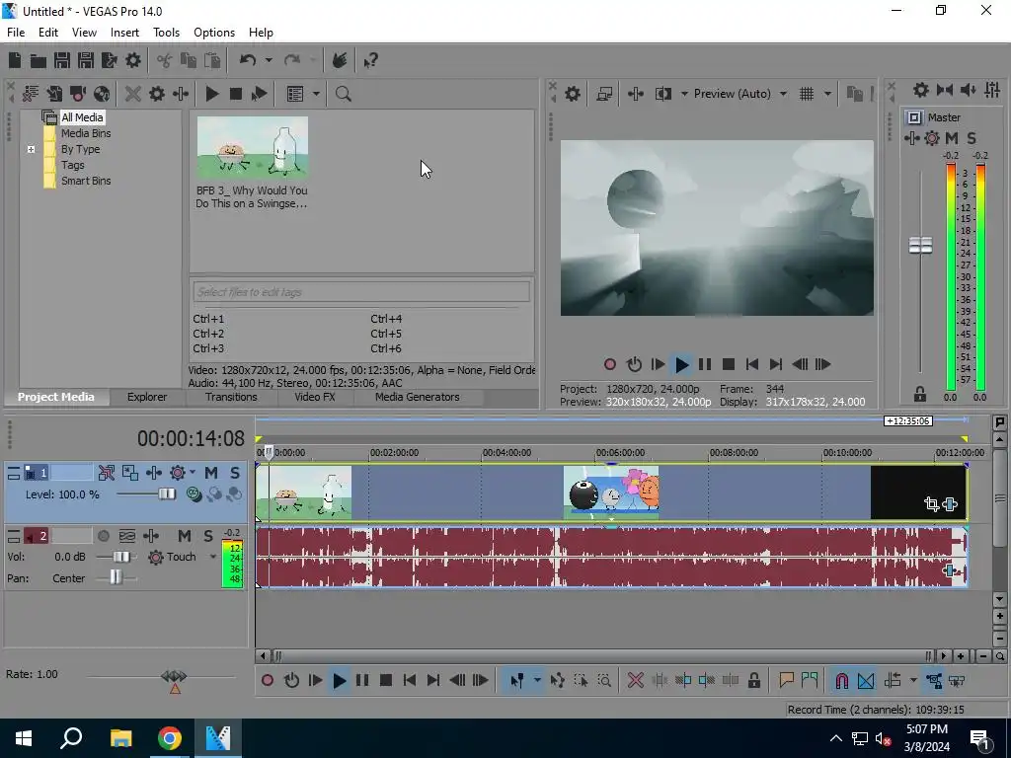The width and height of the screenshot is (1011, 758).
Task: Open the Options menu
Action: (214, 33)
